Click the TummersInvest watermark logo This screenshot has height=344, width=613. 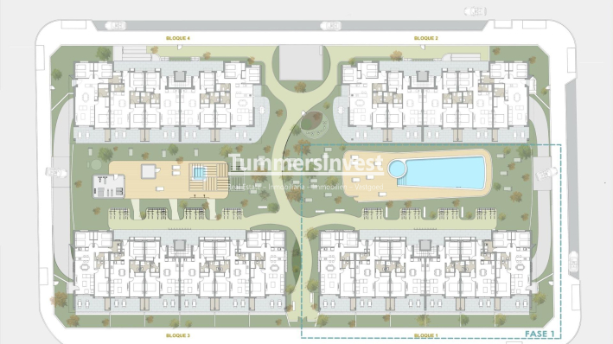click(x=306, y=163)
